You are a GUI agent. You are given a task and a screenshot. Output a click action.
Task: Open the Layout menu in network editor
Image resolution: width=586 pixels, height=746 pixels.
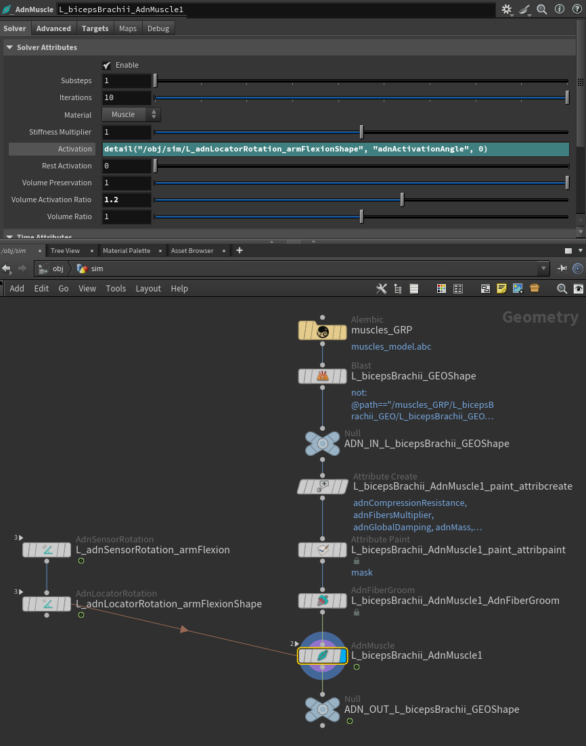pos(148,288)
